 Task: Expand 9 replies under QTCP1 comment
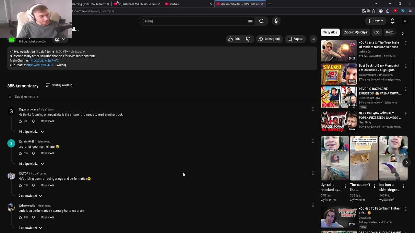(x=30, y=196)
